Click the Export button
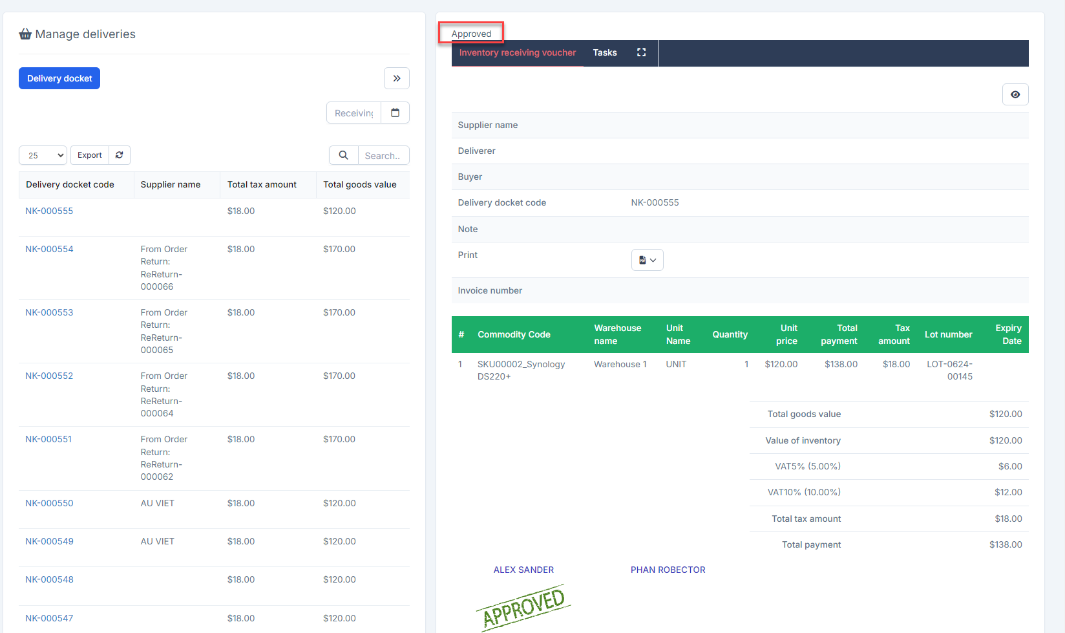 click(90, 155)
